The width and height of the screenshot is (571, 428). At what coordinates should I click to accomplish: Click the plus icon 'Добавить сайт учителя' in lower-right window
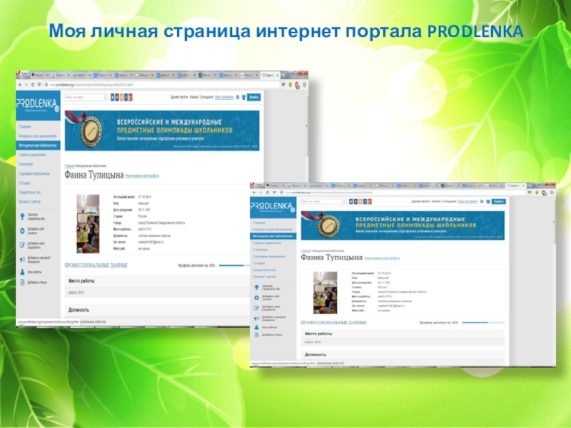click(x=256, y=297)
